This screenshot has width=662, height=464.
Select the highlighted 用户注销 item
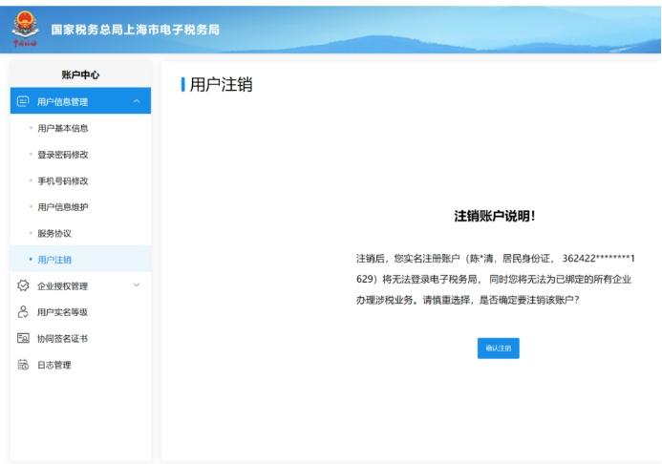pos(80,259)
